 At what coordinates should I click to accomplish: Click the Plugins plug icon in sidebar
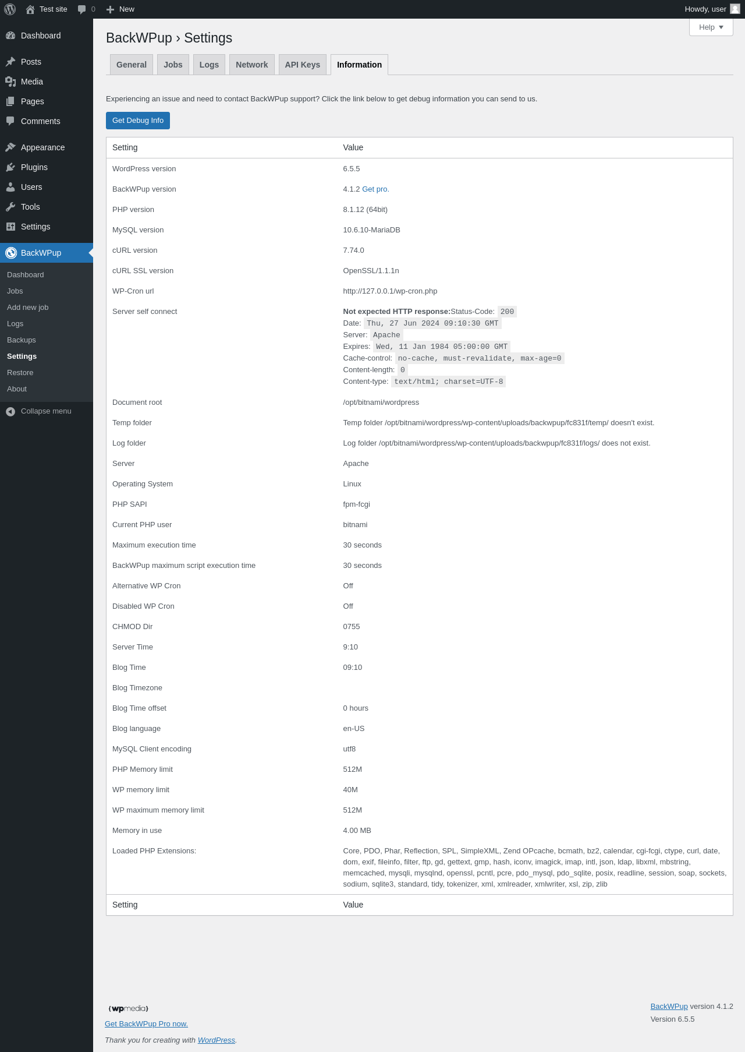(10, 167)
